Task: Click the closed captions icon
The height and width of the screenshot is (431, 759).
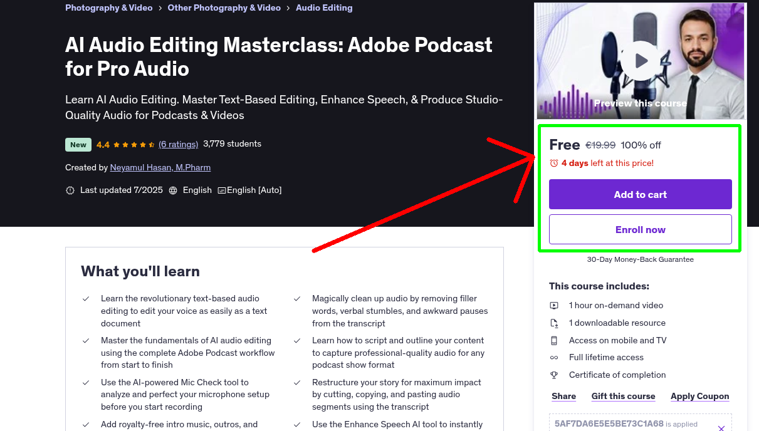Action: [x=222, y=190]
